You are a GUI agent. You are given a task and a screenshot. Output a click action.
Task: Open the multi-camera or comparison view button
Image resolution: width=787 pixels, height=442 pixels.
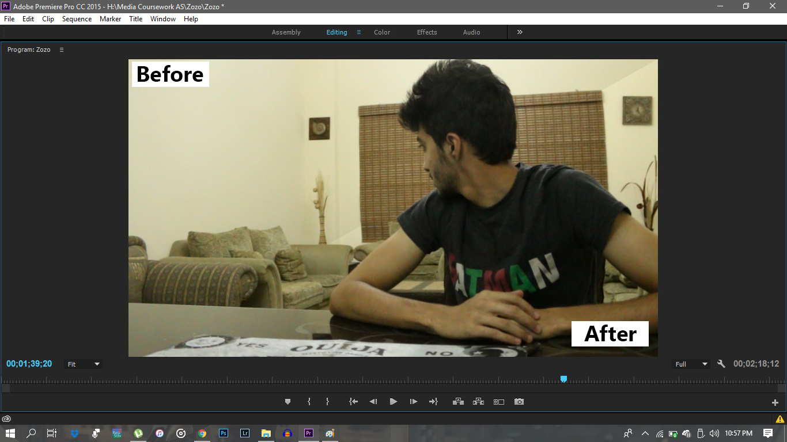499,402
